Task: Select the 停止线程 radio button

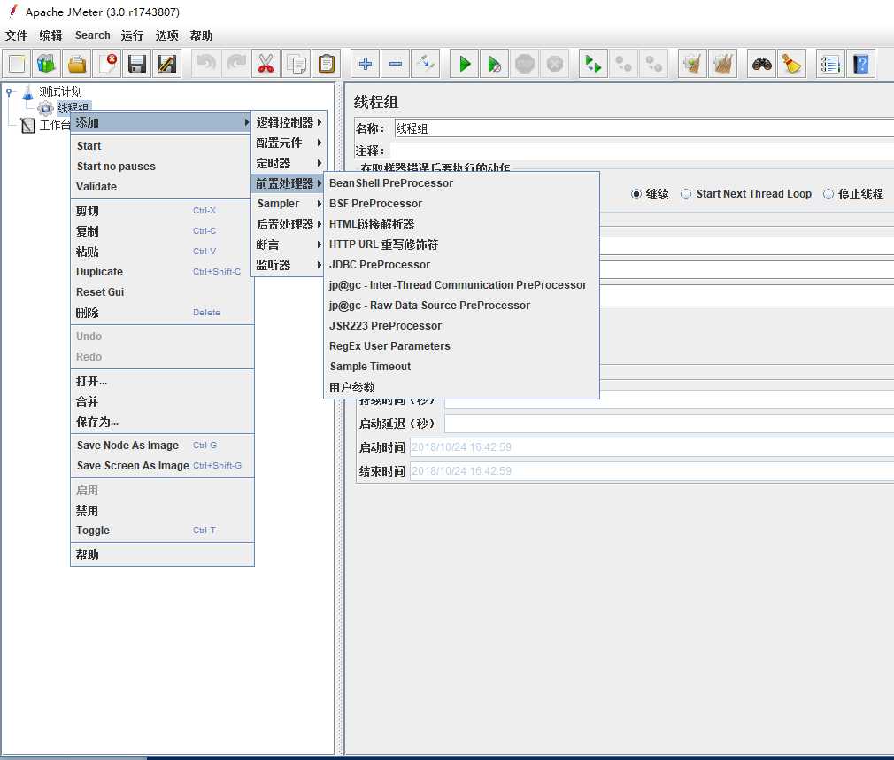Action: coord(828,194)
